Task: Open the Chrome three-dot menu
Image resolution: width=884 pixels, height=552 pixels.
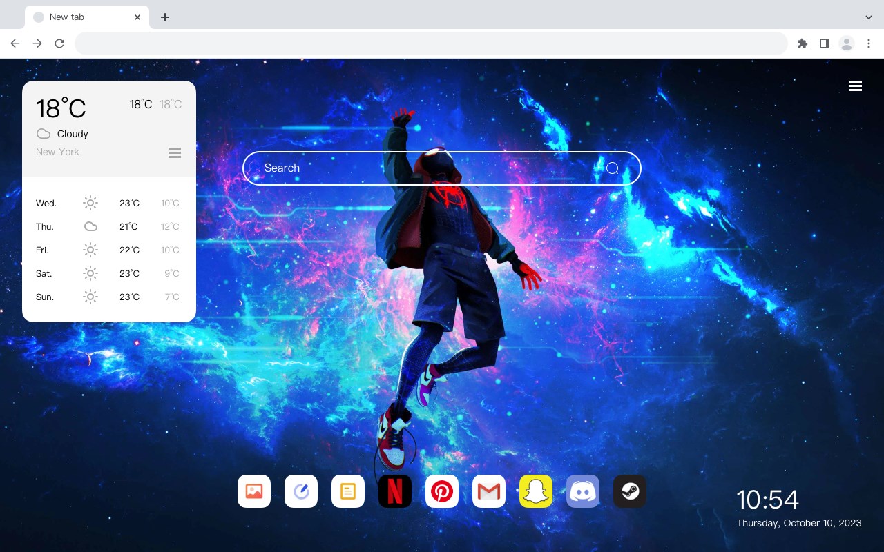Action: pos(869,43)
